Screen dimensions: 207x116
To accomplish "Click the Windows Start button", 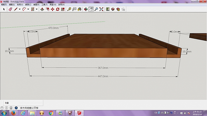I will coord(4,113).
